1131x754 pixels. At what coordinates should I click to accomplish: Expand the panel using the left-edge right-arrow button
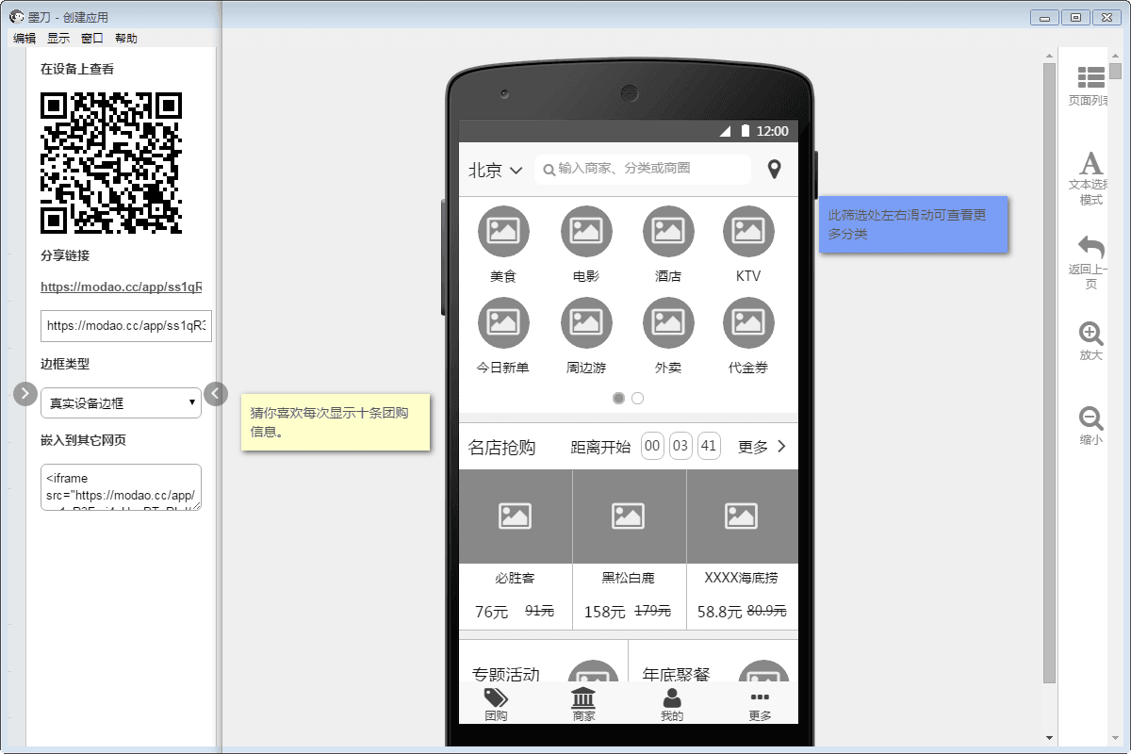(x=25, y=393)
